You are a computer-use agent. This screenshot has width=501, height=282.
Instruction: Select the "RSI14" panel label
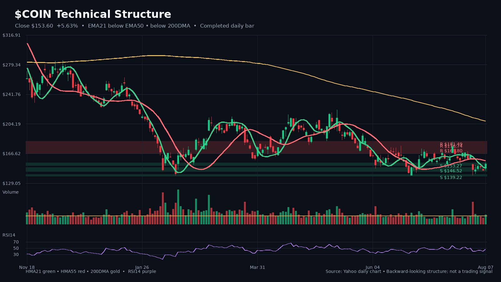click(9, 235)
